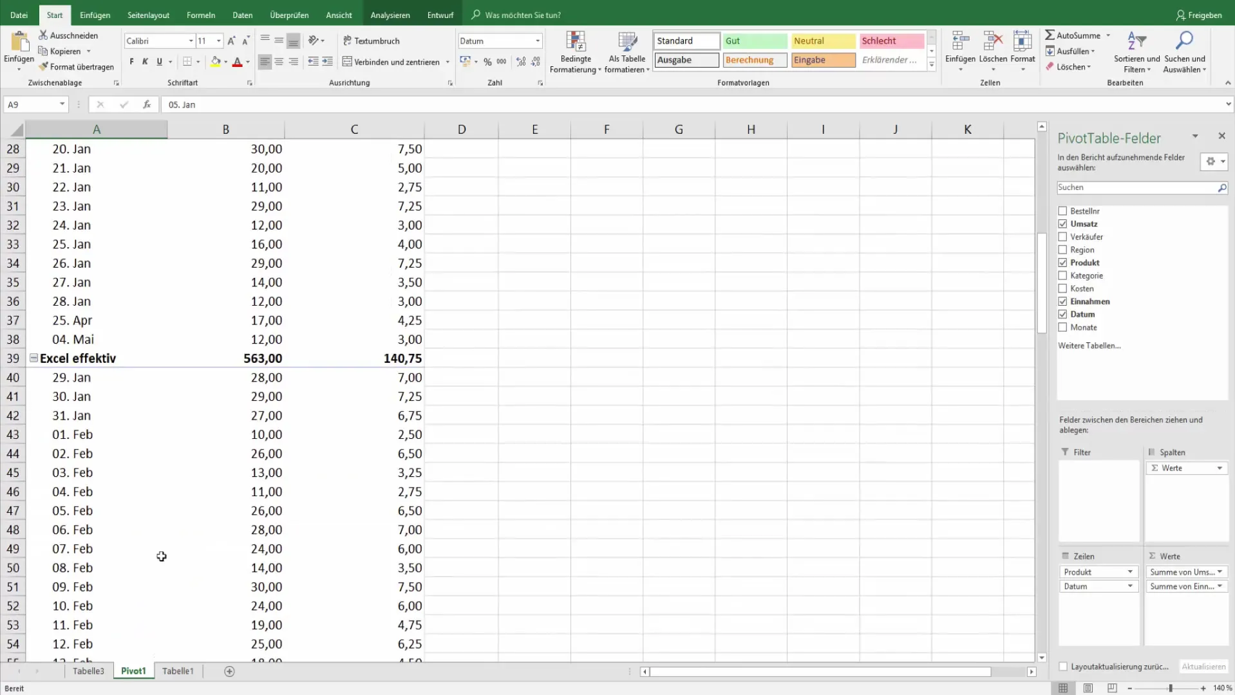Decrease indent icon

(313, 62)
